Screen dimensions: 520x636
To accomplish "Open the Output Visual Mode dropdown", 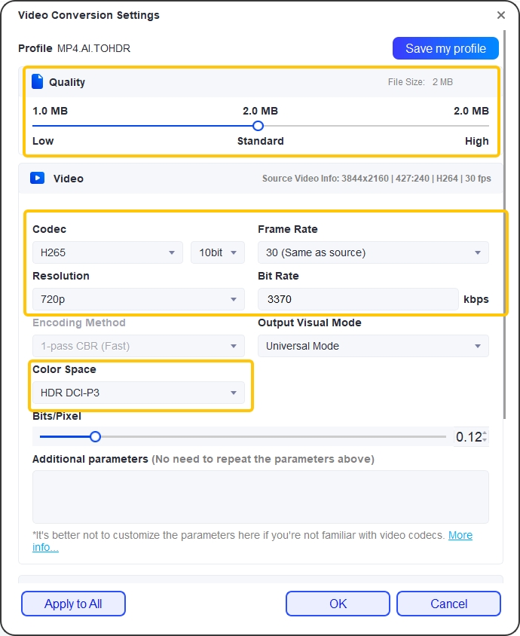I will pyautogui.click(x=373, y=346).
